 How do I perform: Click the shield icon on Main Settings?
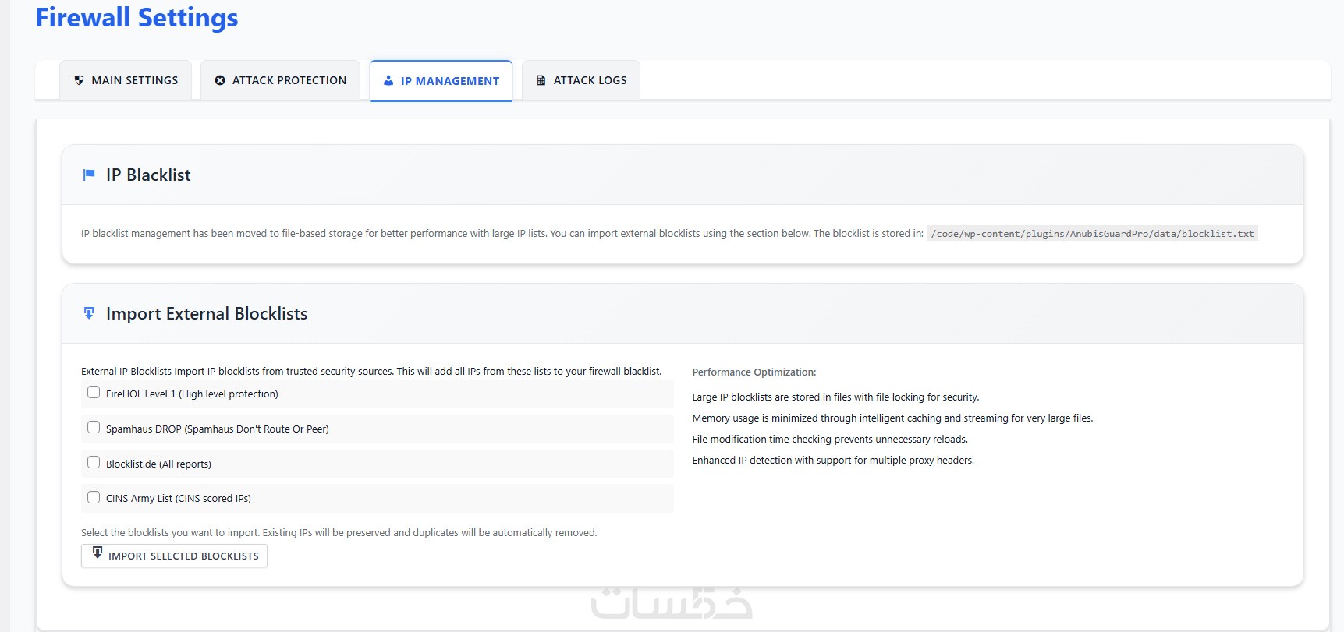[x=79, y=80]
